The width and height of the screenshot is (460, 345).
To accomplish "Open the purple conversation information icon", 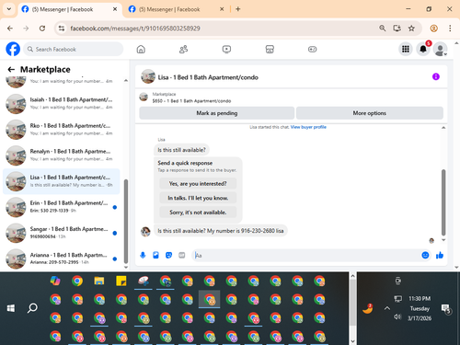I will pos(436,76).
